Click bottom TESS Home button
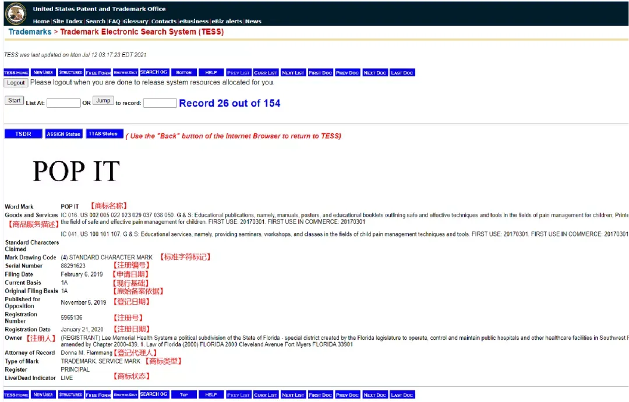Screen dimensions: 629x402 16,395
